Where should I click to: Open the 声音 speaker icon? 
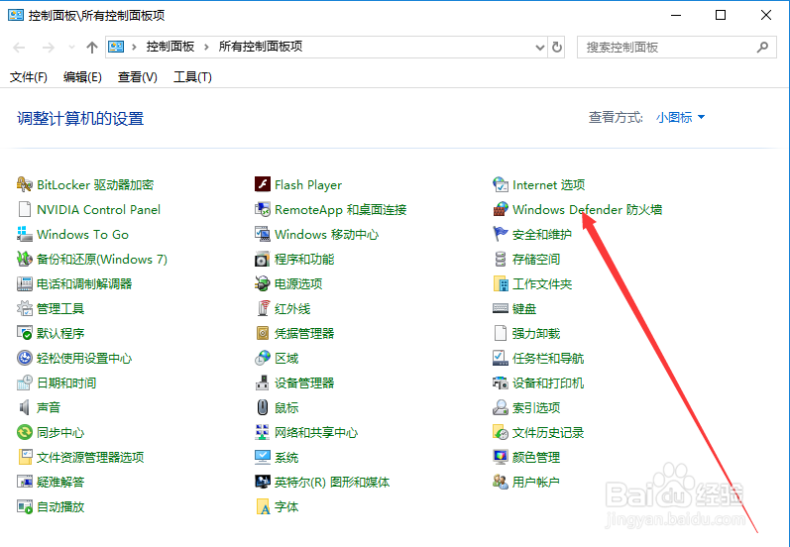click(x=24, y=407)
